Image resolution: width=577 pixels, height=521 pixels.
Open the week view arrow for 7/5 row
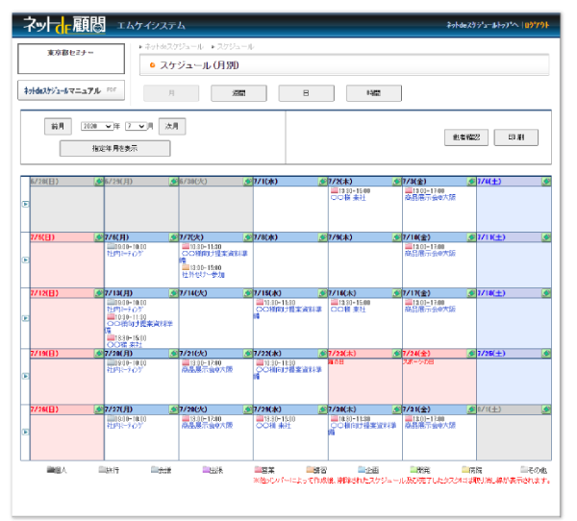click(x=25, y=260)
